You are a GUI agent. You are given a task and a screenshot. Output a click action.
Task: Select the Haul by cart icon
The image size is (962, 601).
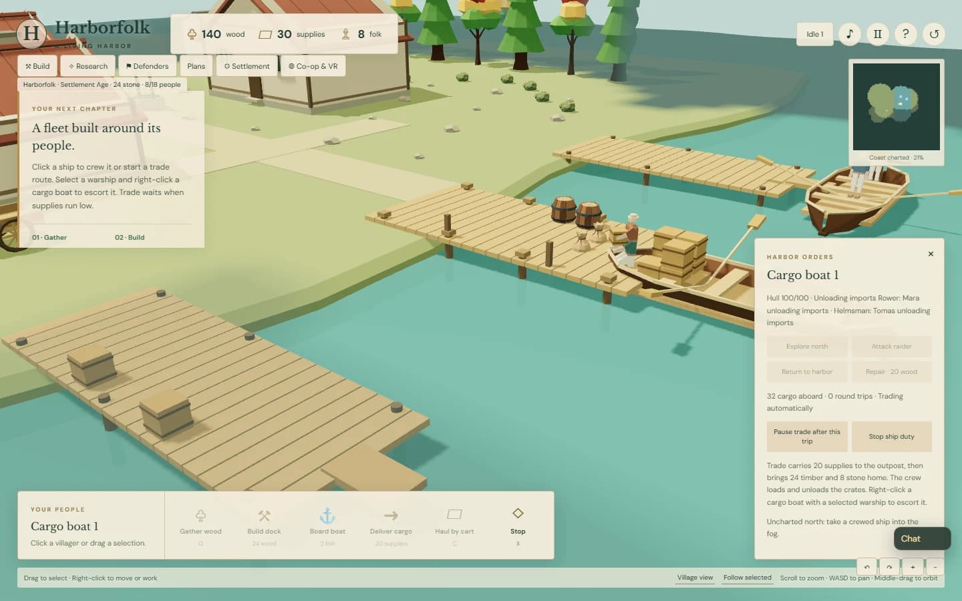click(x=454, y=514)
